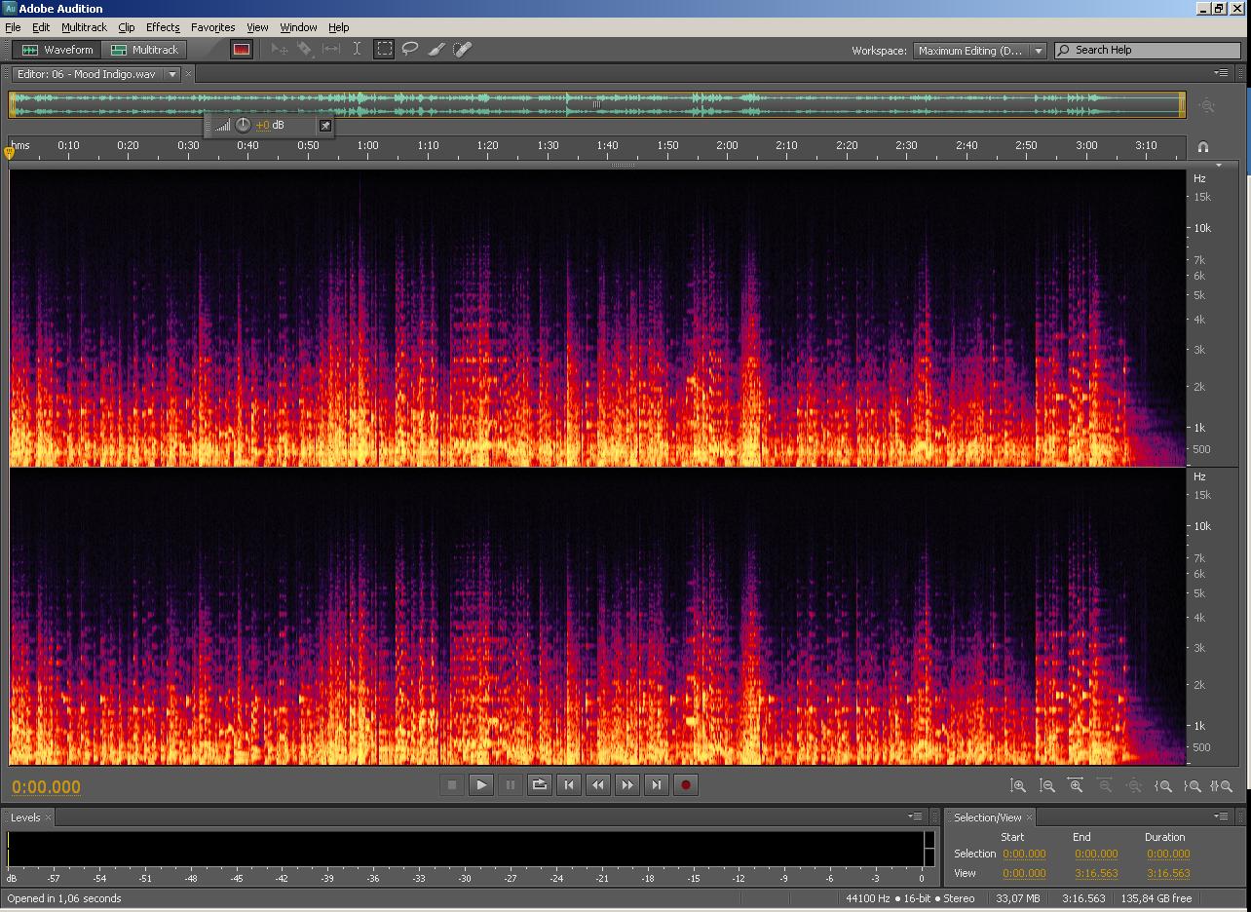
Task: Toggle Loop Playback
Action: tap(540, 784)
